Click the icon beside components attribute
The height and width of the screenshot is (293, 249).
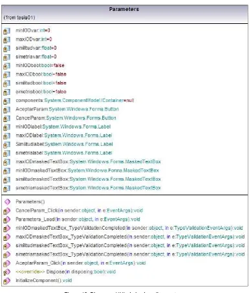tap(6, 101)
